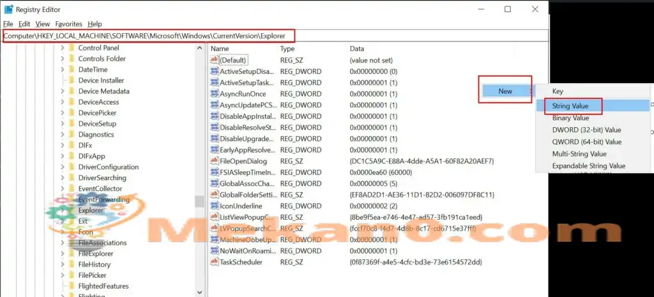Click the FSIASleepTimeIn... DWORD icon
The height and width of the screenshot is (297, 654).
[x=215, y=172]
